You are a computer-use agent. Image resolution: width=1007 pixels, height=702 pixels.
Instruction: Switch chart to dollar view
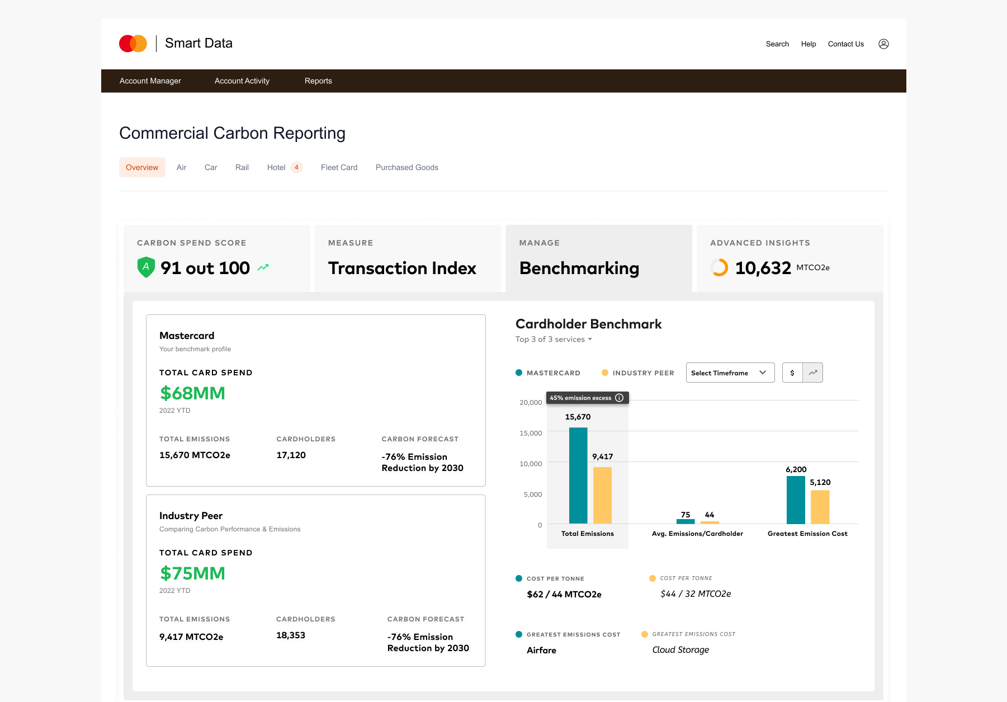(792, 373)
